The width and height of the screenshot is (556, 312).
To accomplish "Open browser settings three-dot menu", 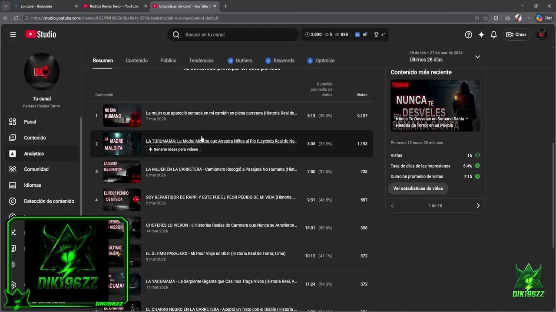I will pos(528,18).
